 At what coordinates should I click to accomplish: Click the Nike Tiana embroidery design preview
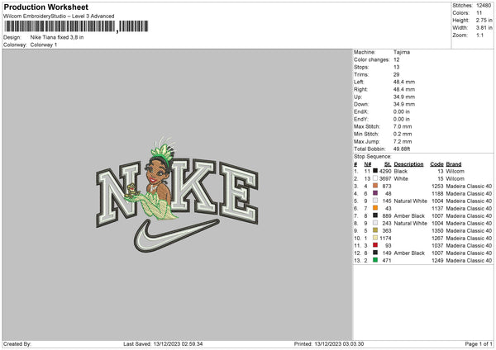[x=177, y=194]
